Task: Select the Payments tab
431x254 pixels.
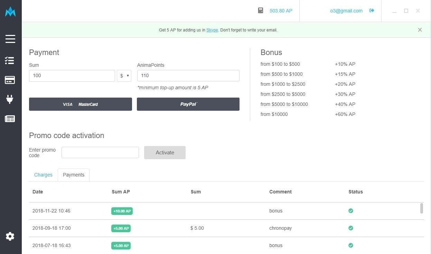Action: coord(74,175)
